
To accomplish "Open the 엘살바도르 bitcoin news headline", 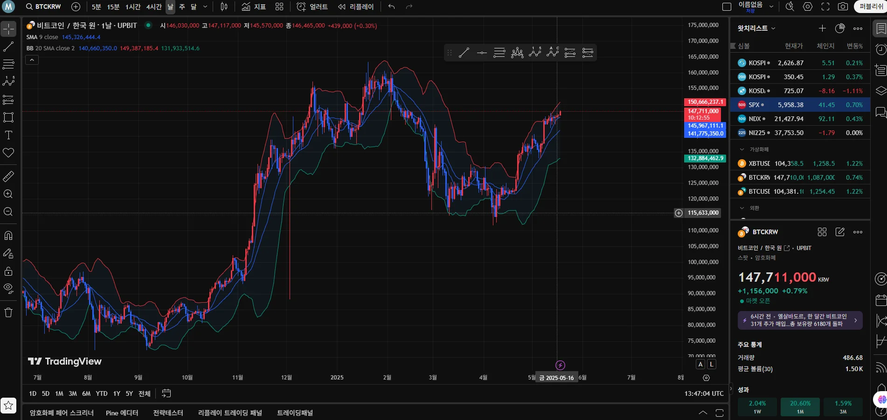I will point(800,320).
